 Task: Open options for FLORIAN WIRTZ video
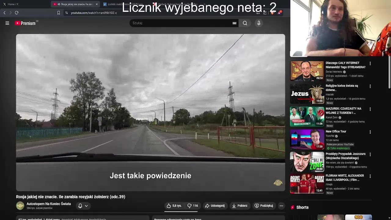point(370,176)
